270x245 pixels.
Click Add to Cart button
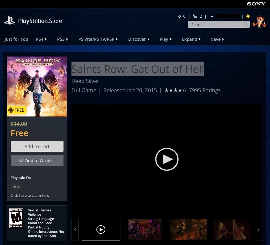[x=37, y=146]
